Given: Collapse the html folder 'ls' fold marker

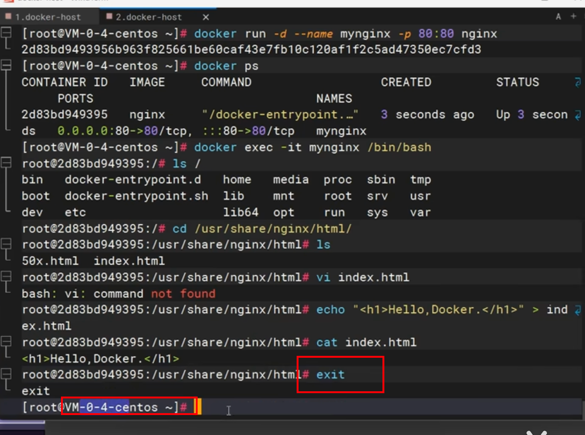Looking at the screenshot, I should pyautogui.click(x=6, y=244).
